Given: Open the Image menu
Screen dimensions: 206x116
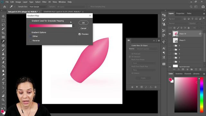Looking at the screenshot, I should coord(18,2).
